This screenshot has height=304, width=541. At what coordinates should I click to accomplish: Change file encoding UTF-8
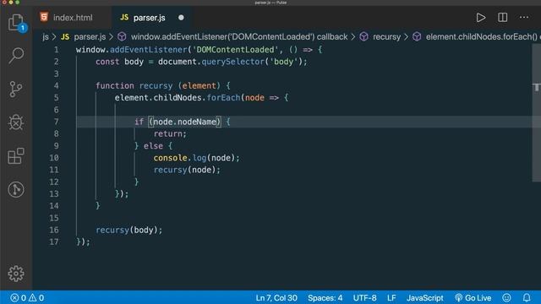(x=364, y=298)
